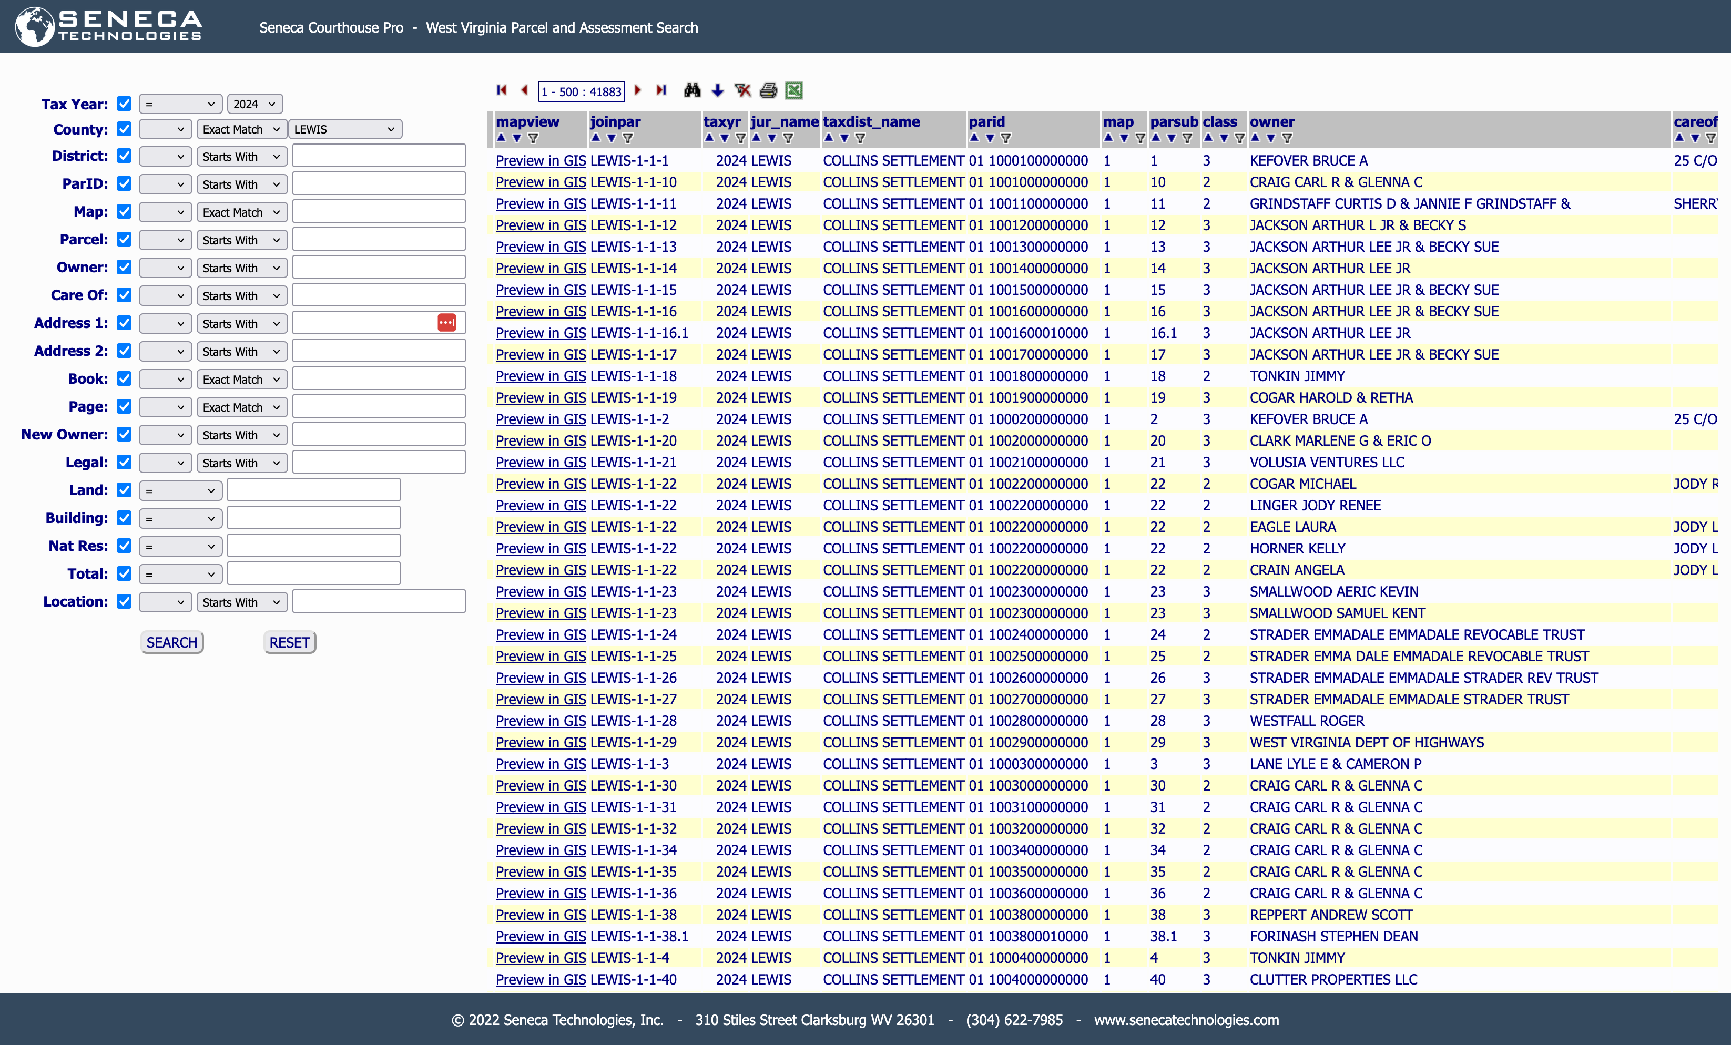Disable the Owner search criterion checkbox

tap(124, 267)
